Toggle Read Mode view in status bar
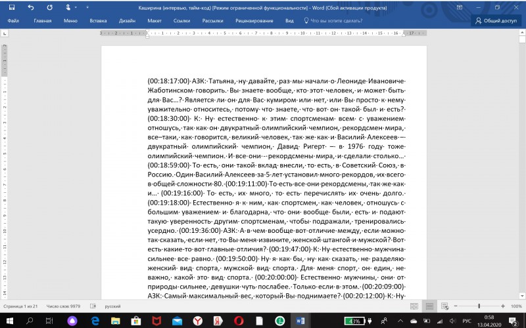 [x=414, y=306]
